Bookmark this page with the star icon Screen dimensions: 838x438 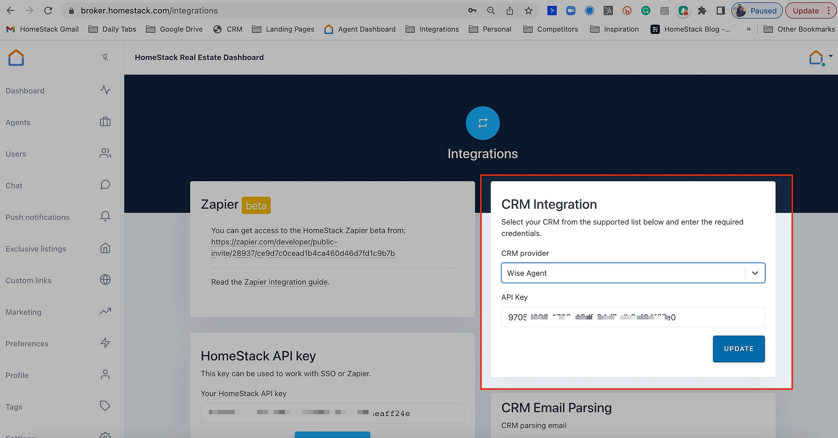528,11
